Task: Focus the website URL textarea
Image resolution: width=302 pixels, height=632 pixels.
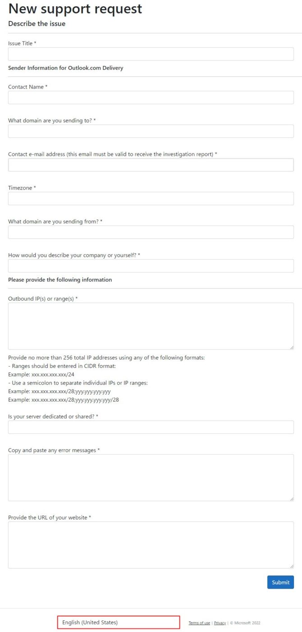Action: click(151, 545)
